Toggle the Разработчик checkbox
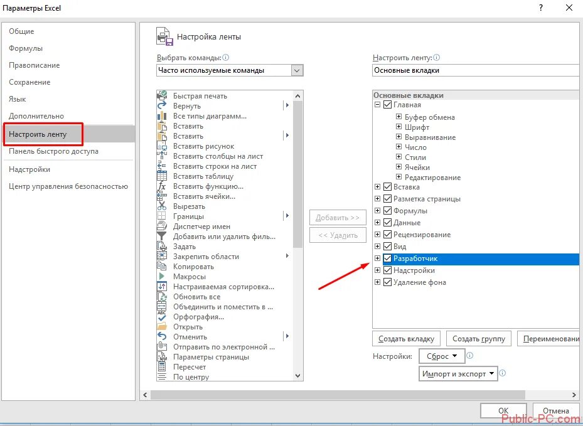583x426 pixels. (387, 258)
